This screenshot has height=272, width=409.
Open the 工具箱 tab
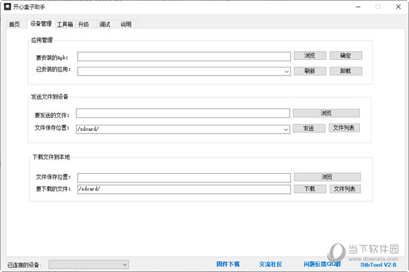click(65, 25)
